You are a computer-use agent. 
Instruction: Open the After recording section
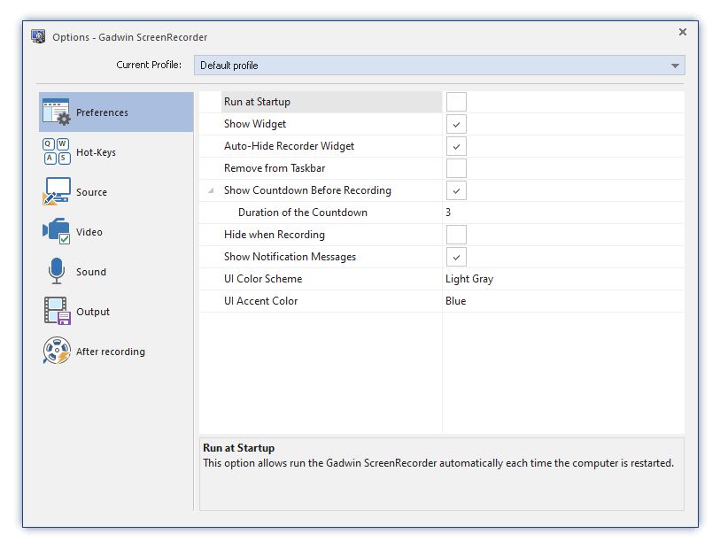[110, 352]
